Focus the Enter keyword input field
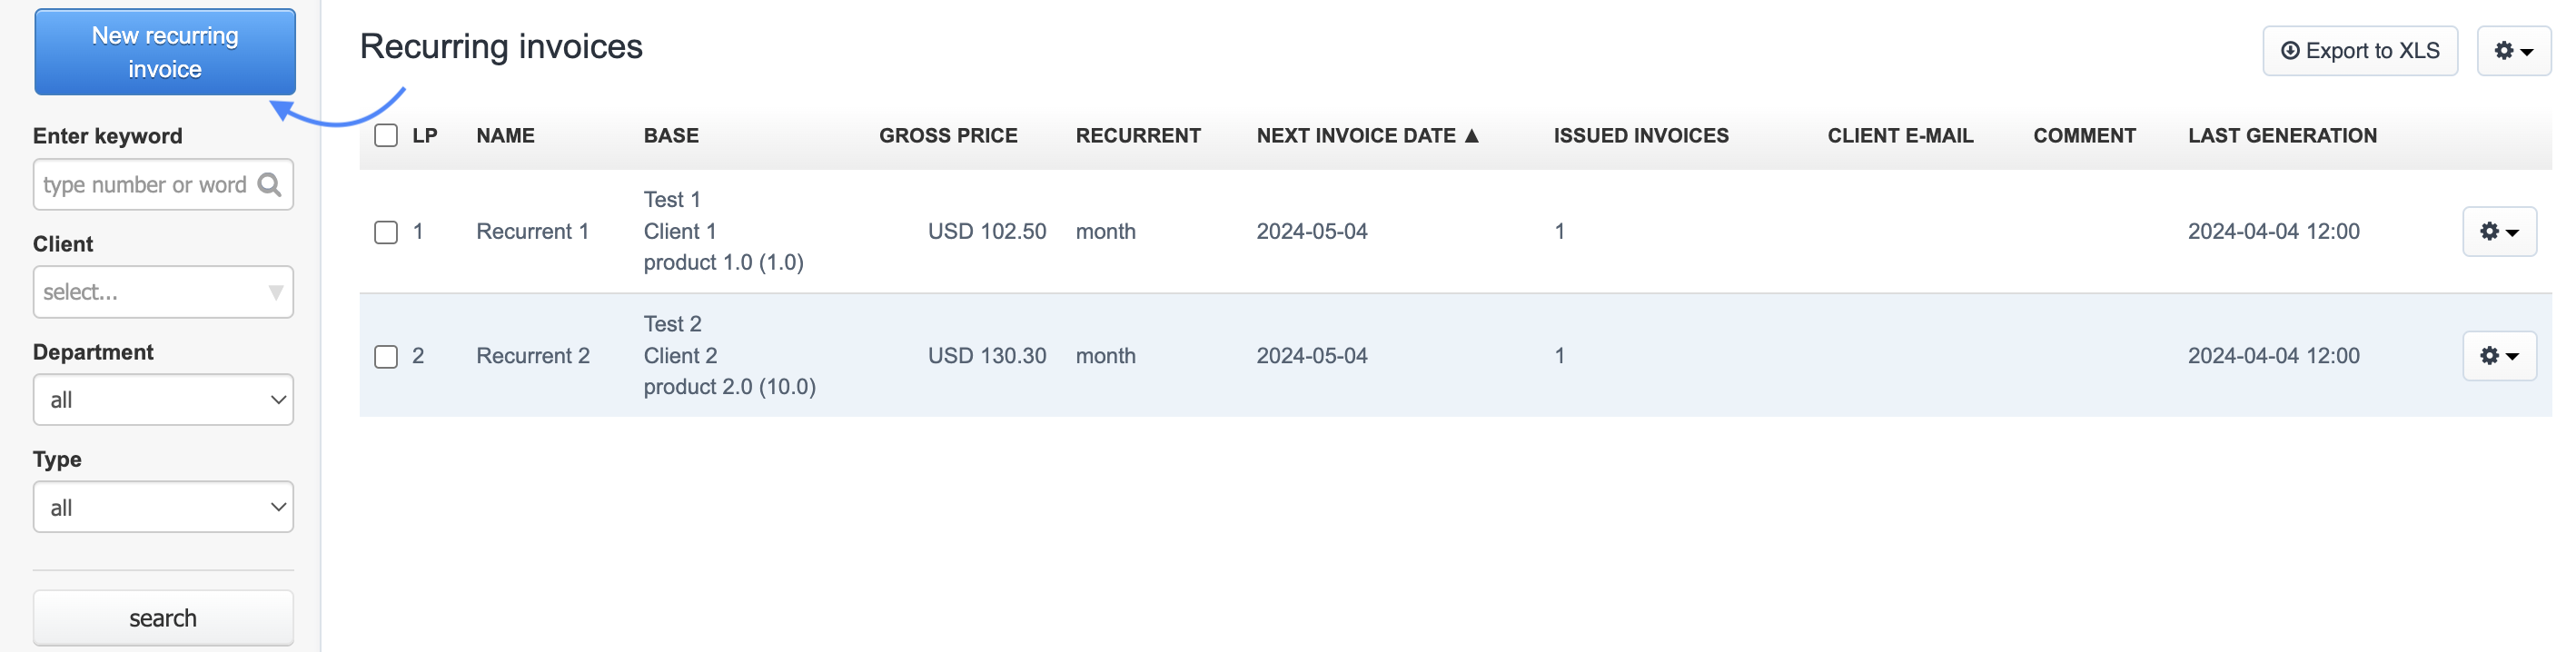The width and height of the screenshot is (2576, 652). tap(145, 185)
